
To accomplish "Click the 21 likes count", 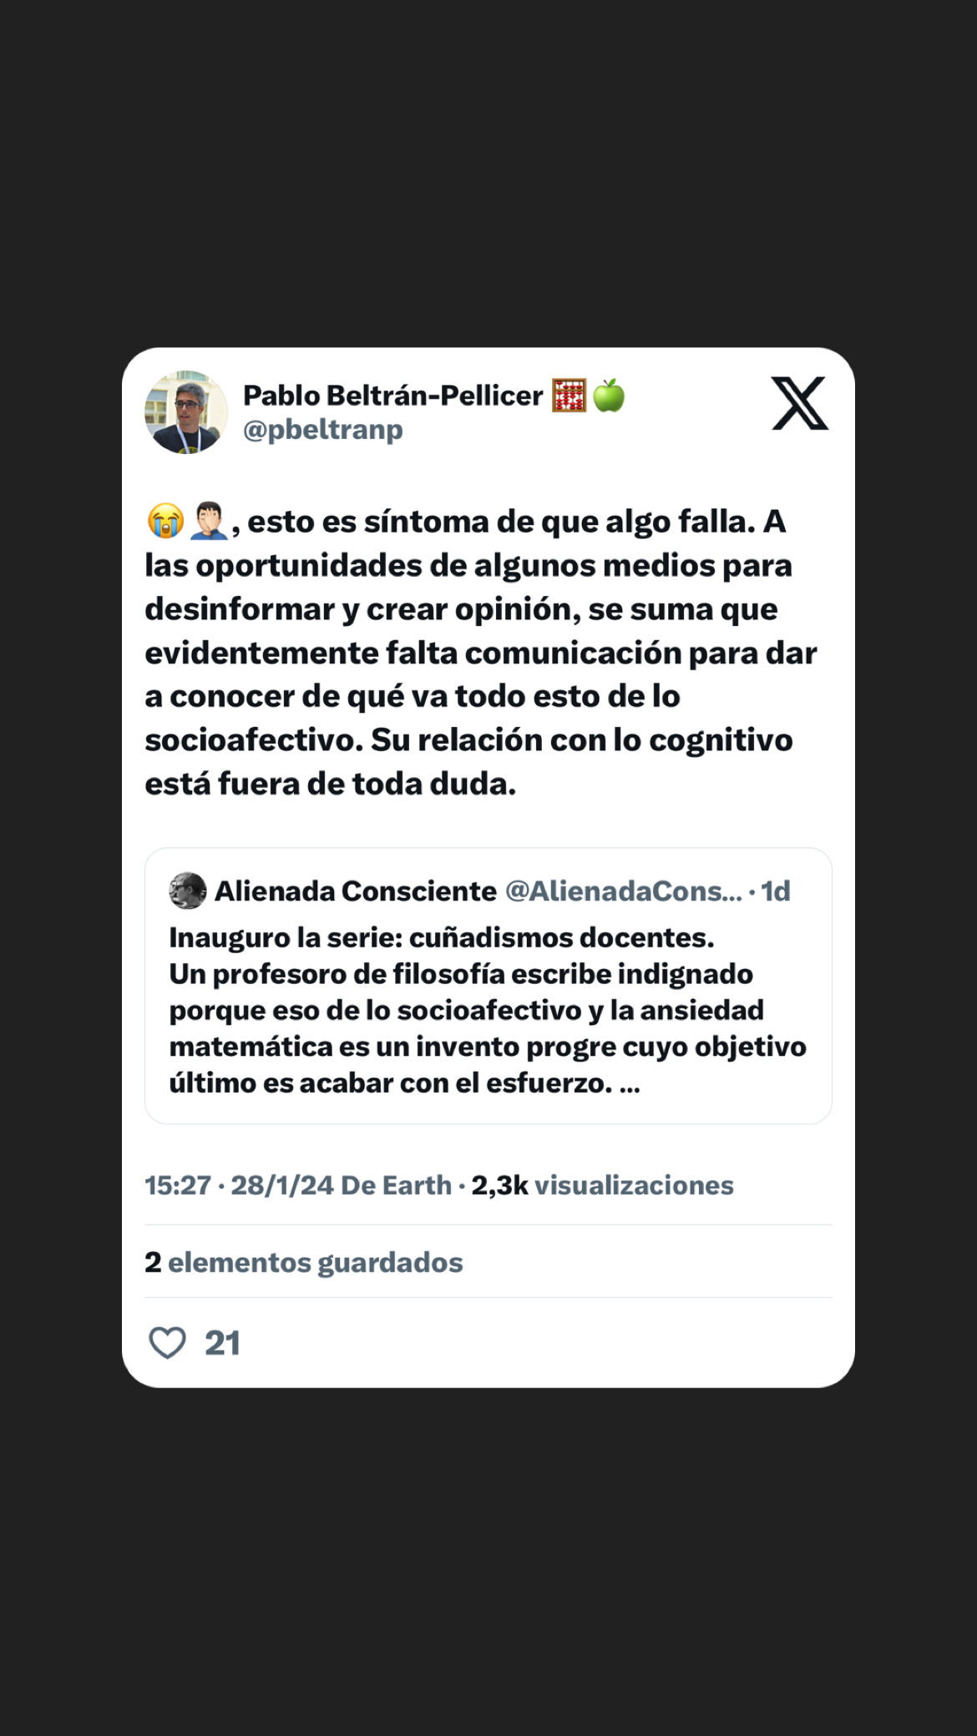I will 222,1344.
